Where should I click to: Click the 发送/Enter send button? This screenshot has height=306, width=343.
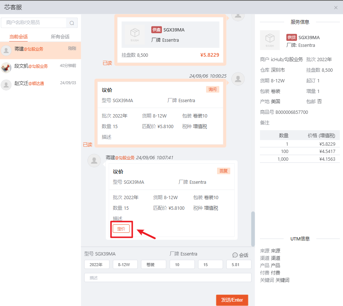232,300
